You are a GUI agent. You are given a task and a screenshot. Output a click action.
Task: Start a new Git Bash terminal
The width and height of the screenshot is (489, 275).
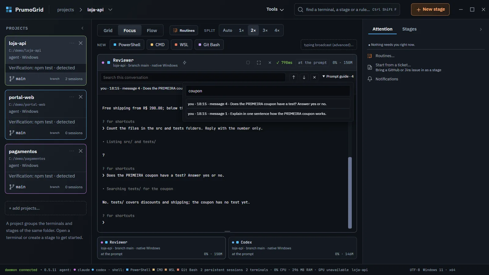pyautogui.click(x=209, y=45)
